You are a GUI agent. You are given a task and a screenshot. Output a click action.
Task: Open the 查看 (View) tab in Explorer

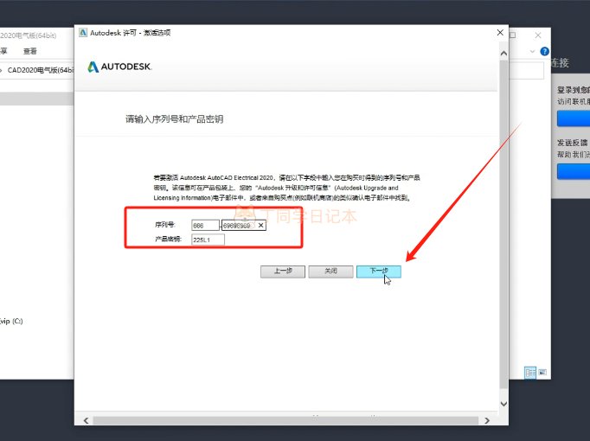(x=30, y=51)
